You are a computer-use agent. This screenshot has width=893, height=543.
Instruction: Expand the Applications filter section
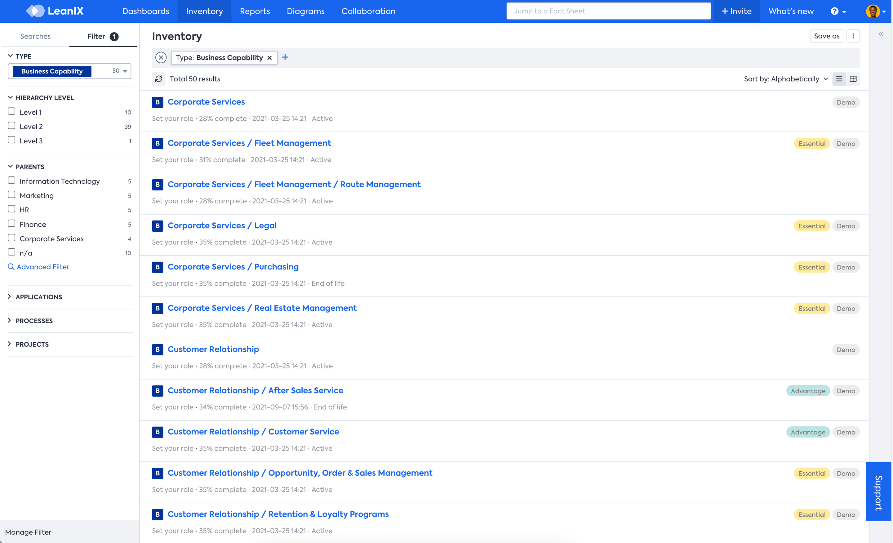tap(38, 296)
